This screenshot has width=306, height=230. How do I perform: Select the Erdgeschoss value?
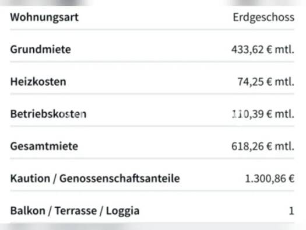(x=263, y=18)
